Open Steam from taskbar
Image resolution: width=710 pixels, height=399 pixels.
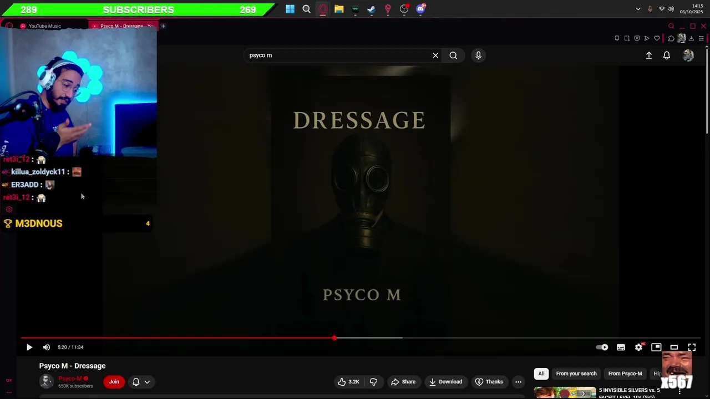point(372,9)
